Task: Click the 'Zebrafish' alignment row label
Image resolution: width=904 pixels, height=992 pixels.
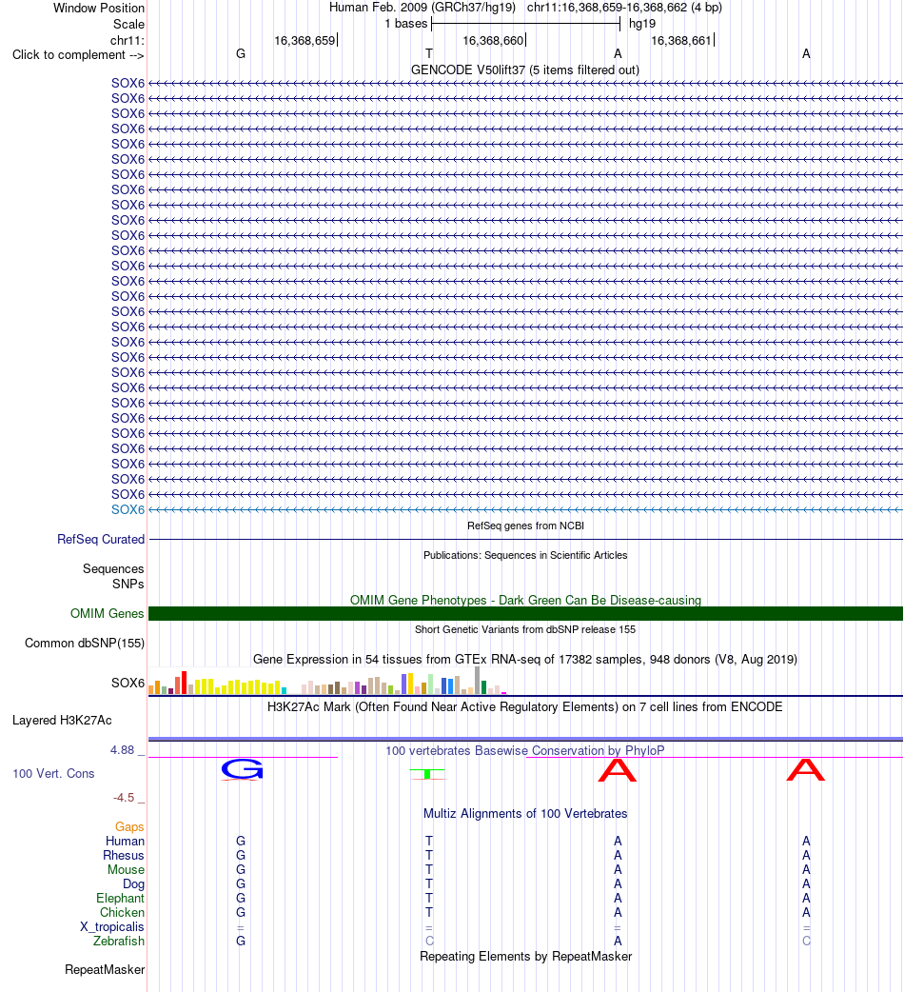Action: [119, 941]
